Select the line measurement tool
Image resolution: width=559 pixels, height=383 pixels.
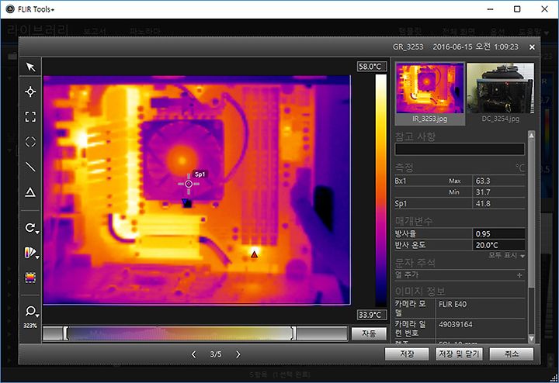click(x=30, y=167)
